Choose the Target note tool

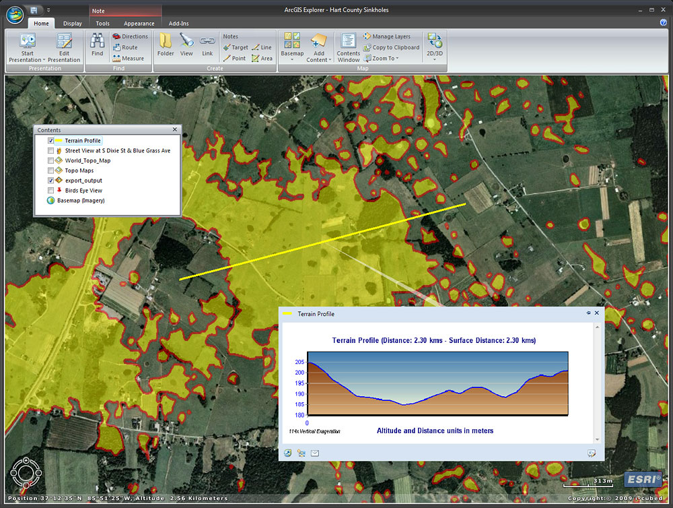click(x=235, y=47)
